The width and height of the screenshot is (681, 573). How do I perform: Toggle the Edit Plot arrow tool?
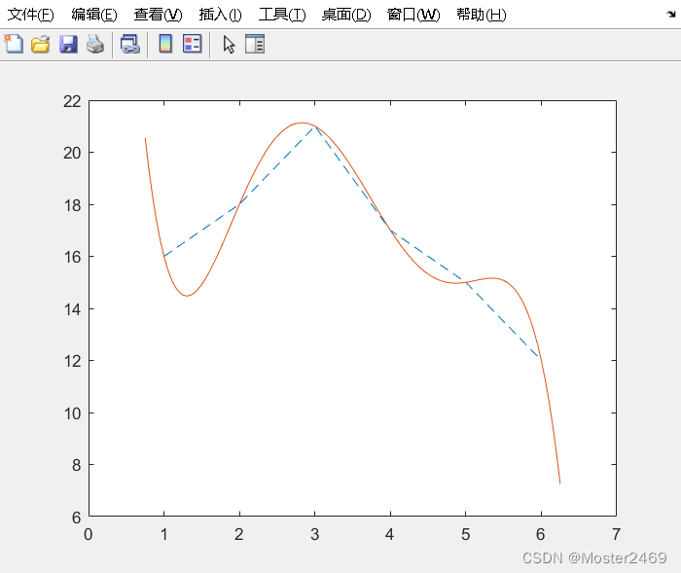pyautogui.click(x=229, y=45)
